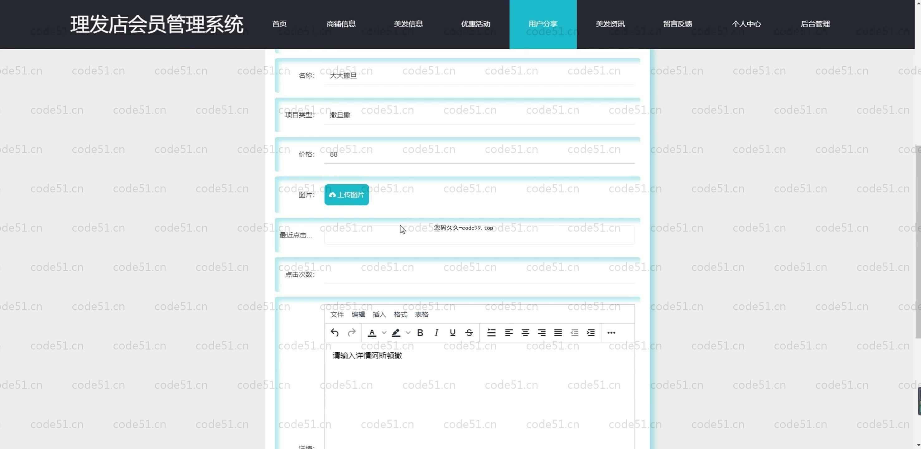Align text right
Viewport: 921px width, 449px height.
[x=542, y=333]
